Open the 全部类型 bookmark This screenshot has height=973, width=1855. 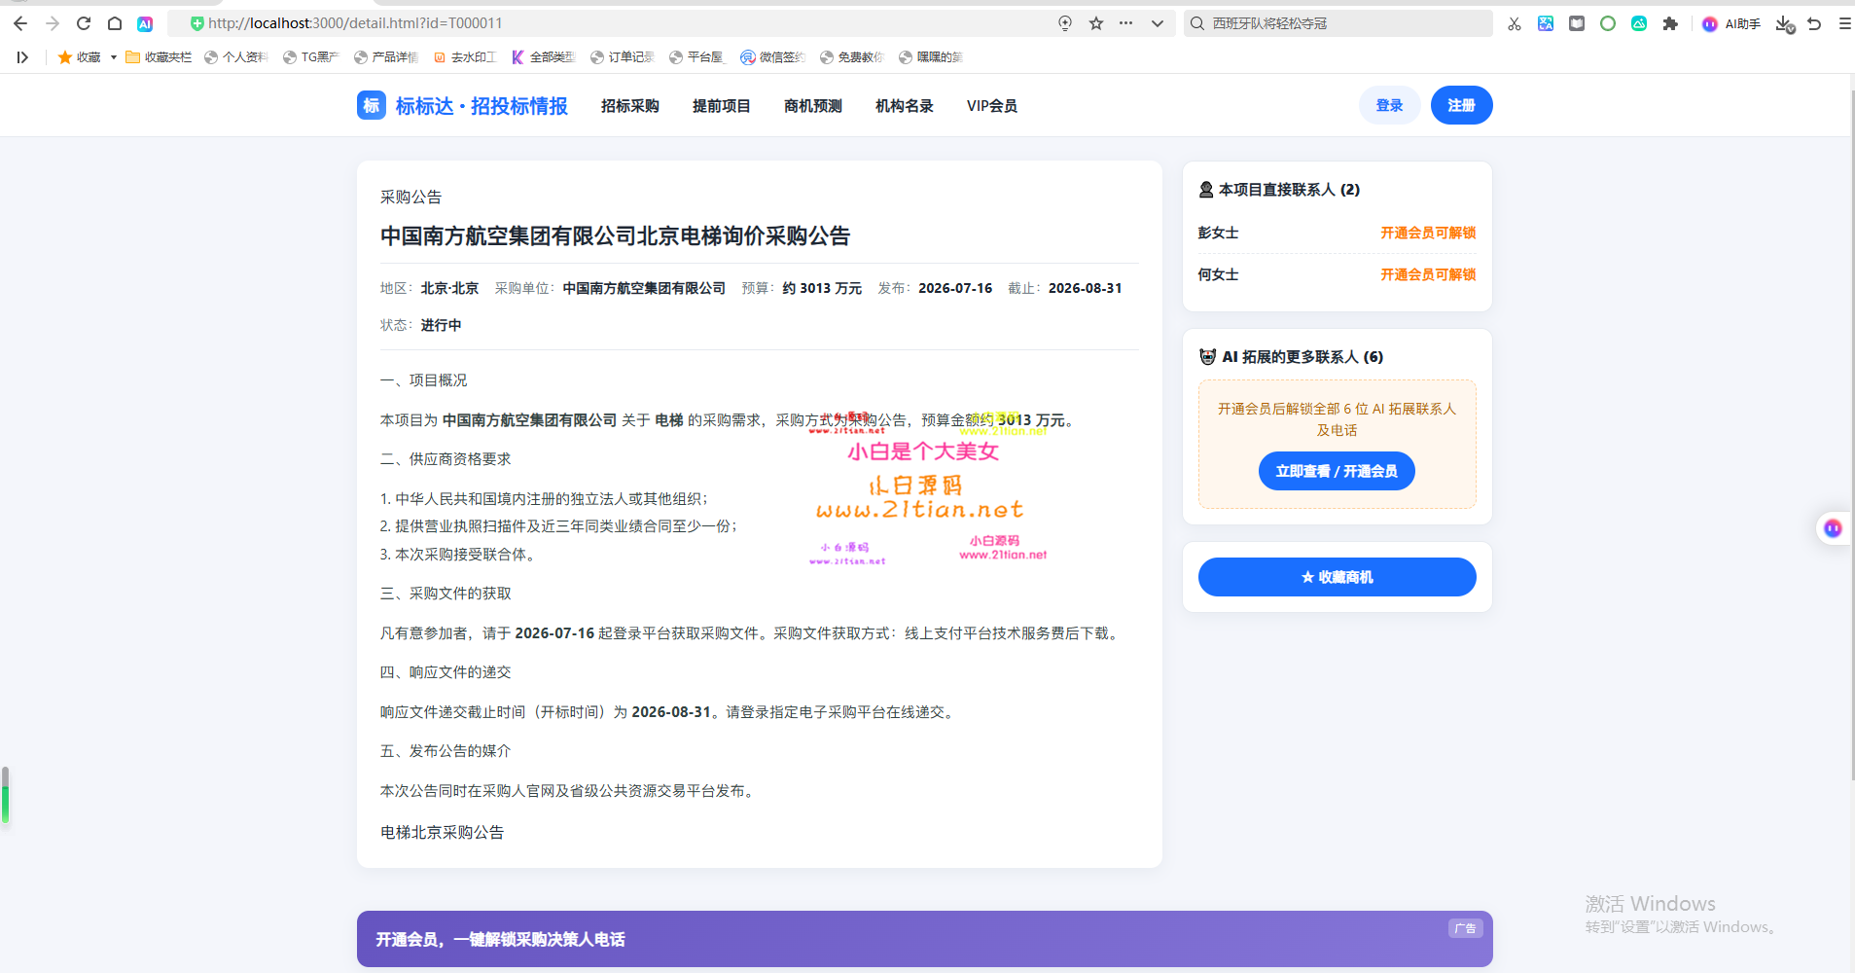544,57
